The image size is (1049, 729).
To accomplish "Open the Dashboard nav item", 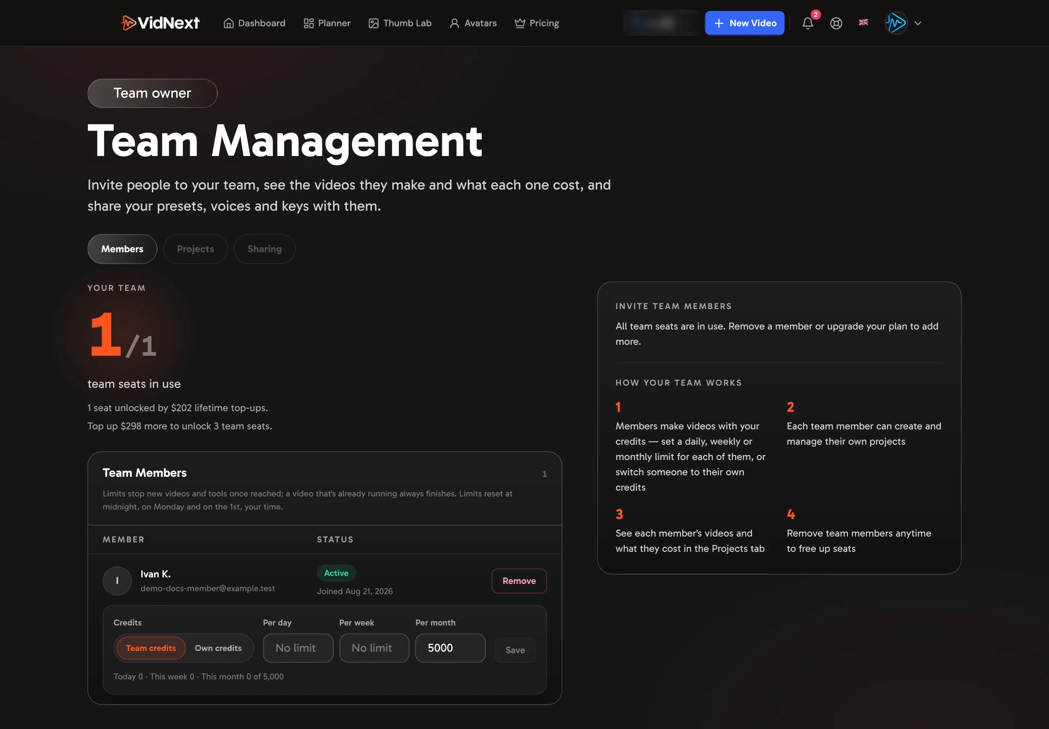I will (x=254, y=23).
